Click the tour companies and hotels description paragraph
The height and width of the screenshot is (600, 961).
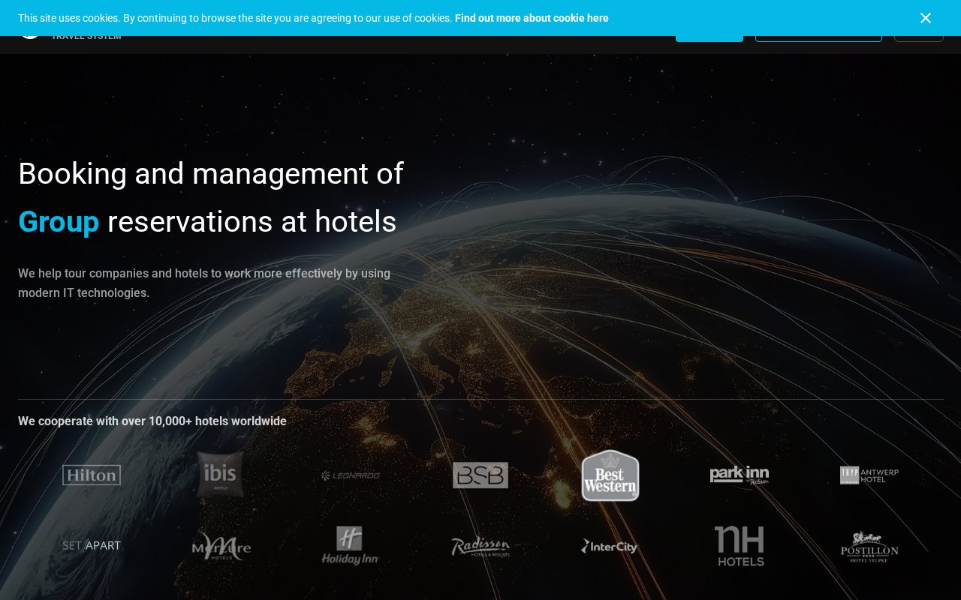coord(204,283)
